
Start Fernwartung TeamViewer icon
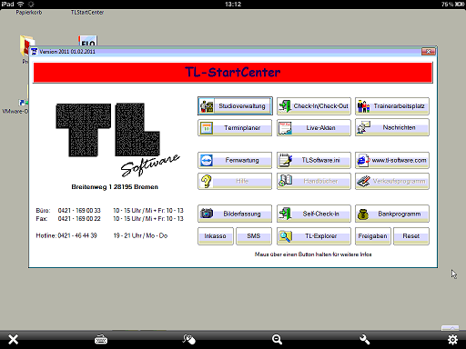coord(207,160)
